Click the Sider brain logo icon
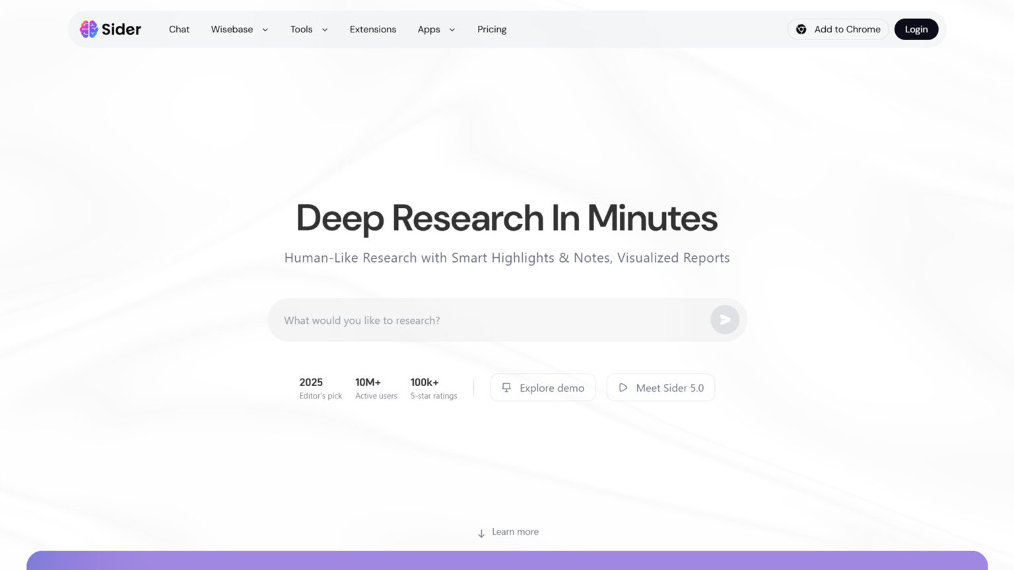Image resolution: width=1014 pixels, height=570 pixels. point(88,29)
